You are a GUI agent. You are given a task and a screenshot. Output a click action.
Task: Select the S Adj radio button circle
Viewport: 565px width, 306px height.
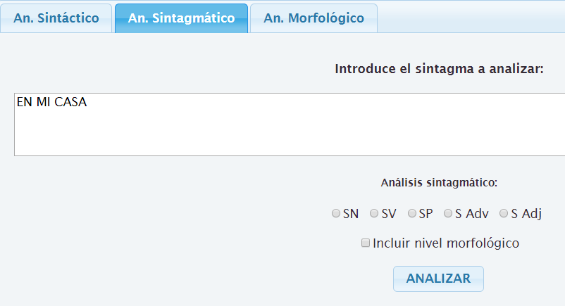504,213
